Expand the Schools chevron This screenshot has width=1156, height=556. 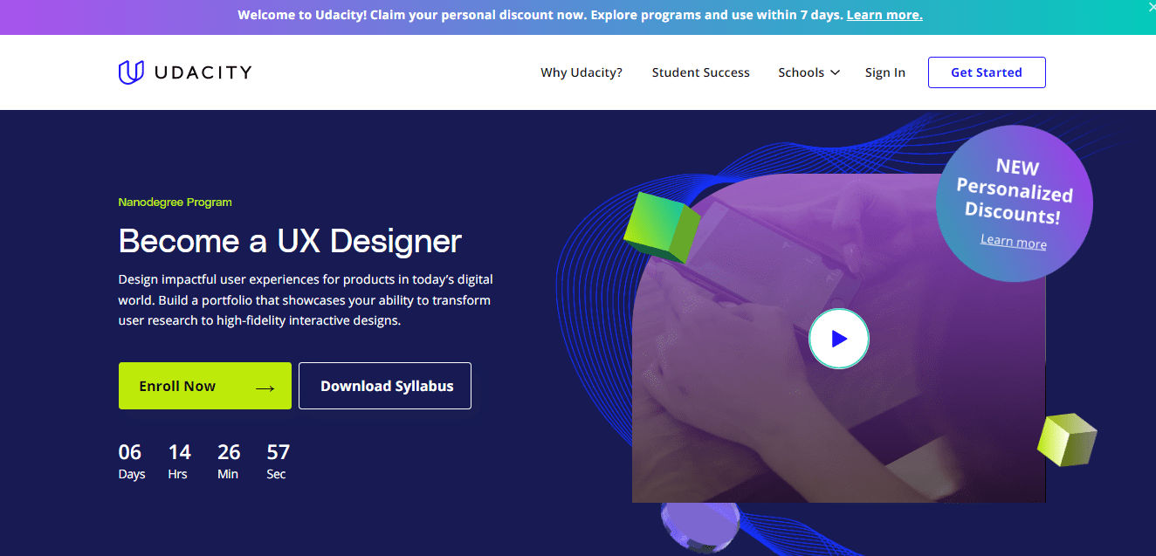click(835, 72)
